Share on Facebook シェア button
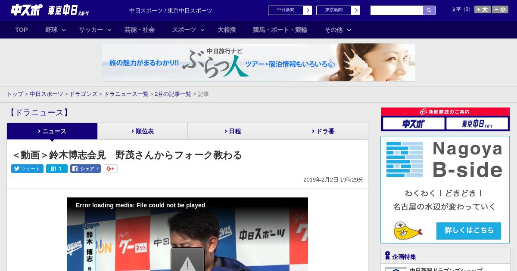This screenshot has width=517, height=271. (85, 169)
